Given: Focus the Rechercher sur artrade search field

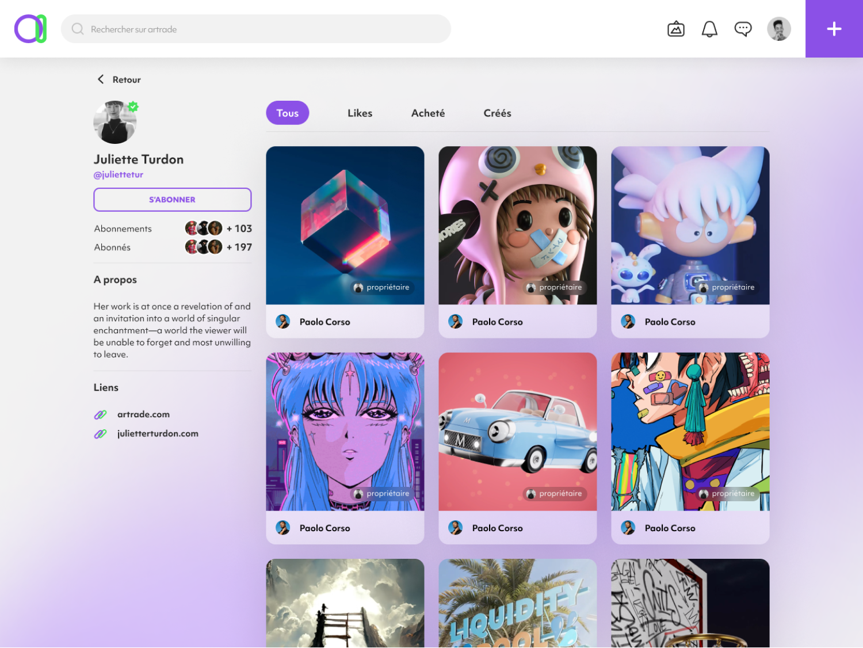Looking at the screenshot, I should (x=256, y=29).
